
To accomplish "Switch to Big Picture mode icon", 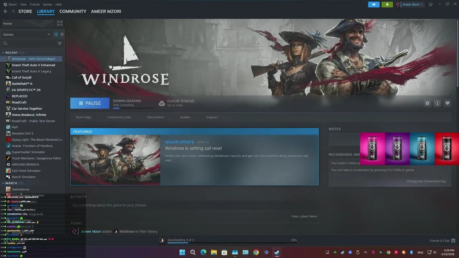I will [430, 4].
